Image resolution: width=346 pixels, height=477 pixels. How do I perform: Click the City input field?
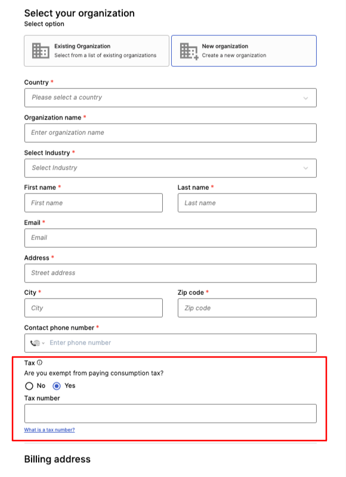pyautogui.click(x=94, y=308)
